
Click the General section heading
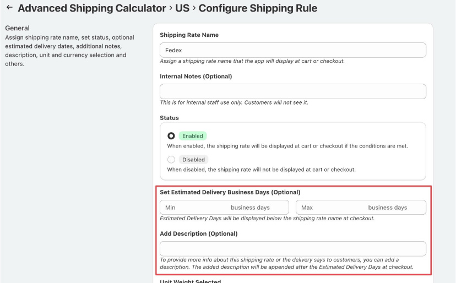click(17, 28)
